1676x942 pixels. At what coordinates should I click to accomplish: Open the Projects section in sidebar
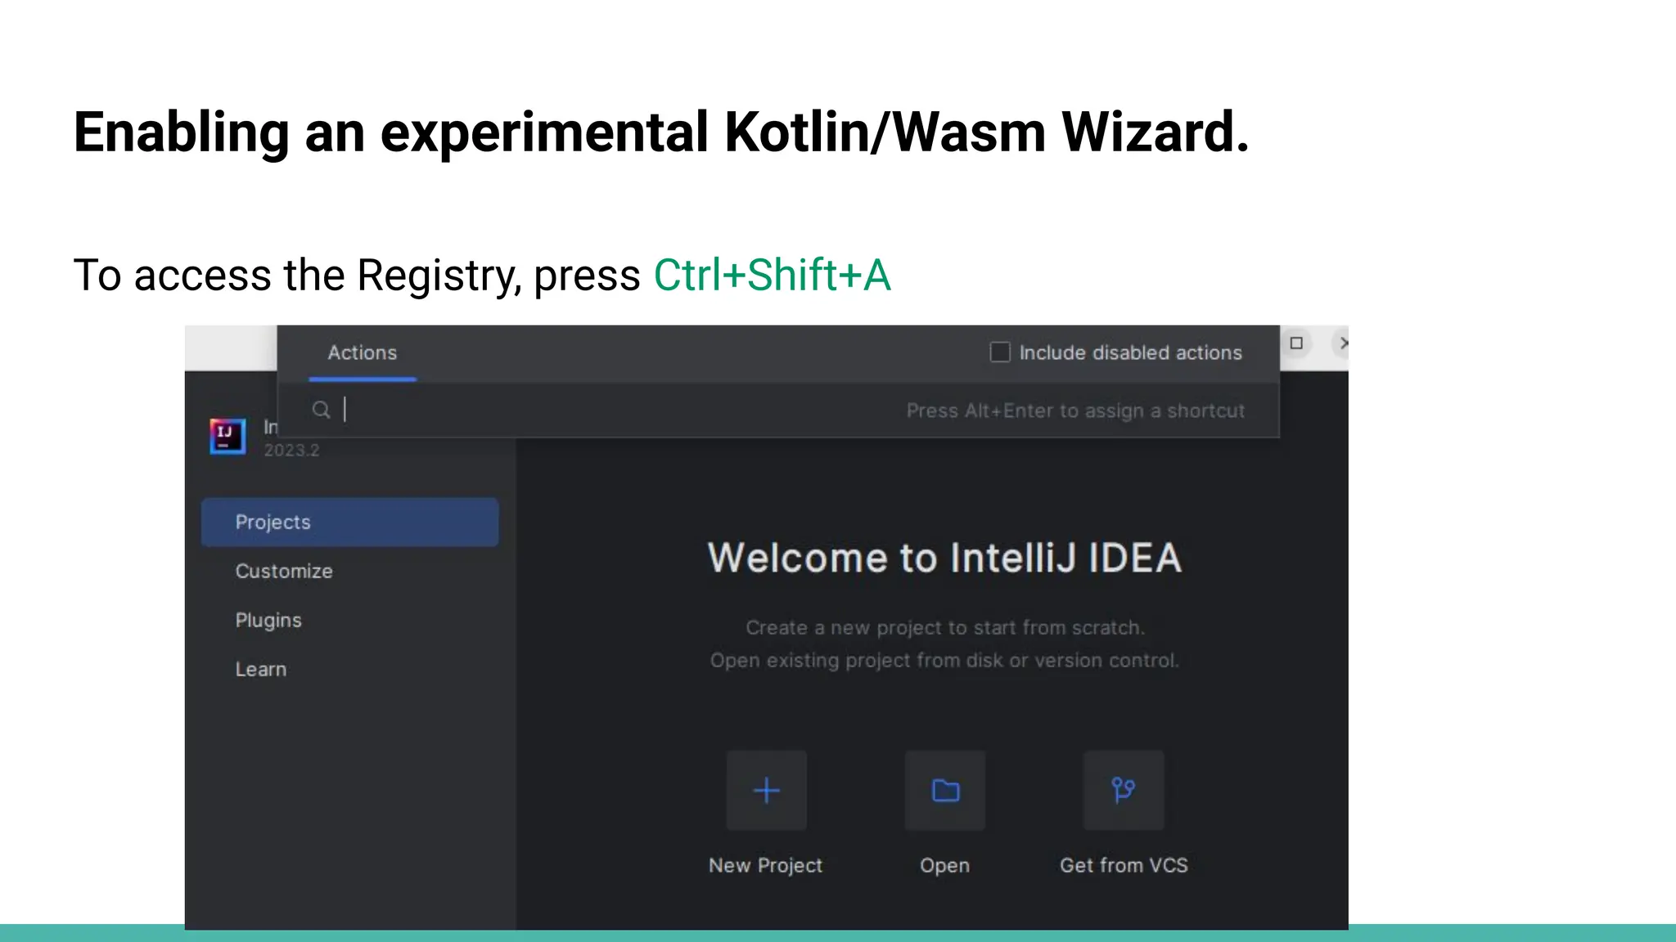(350, 522)
